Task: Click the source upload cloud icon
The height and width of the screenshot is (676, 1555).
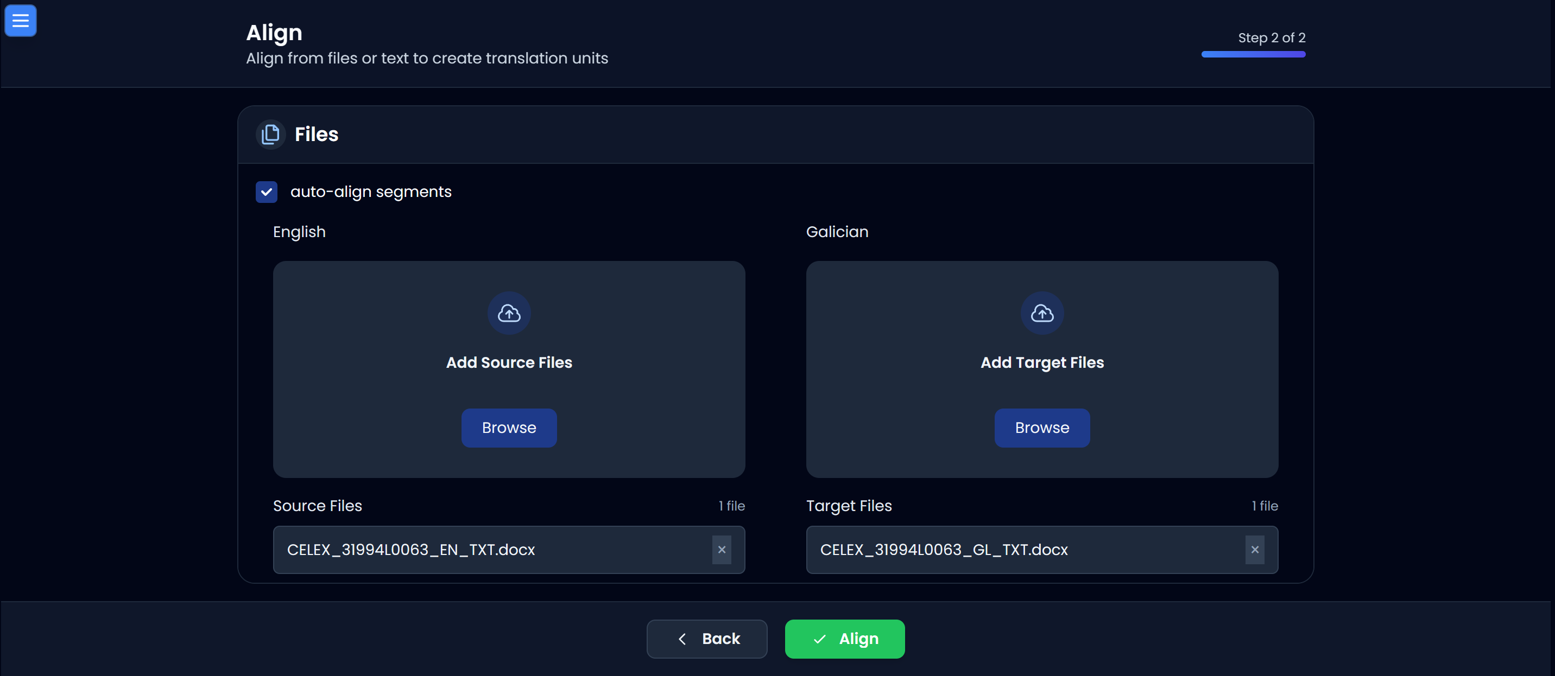Action: coord(509,313)
